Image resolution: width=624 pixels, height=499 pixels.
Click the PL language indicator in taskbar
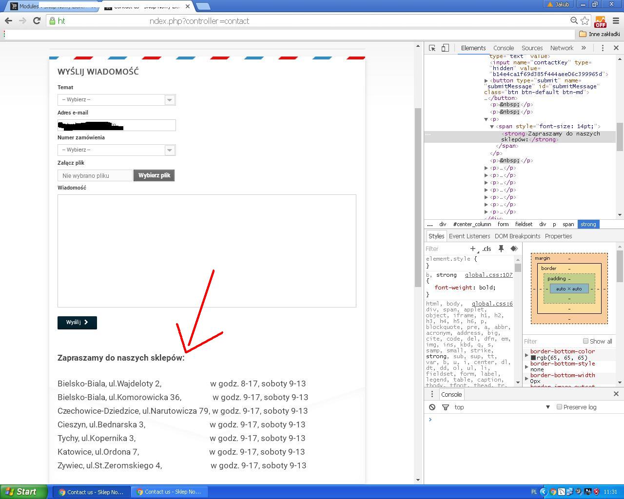point(534,492)
